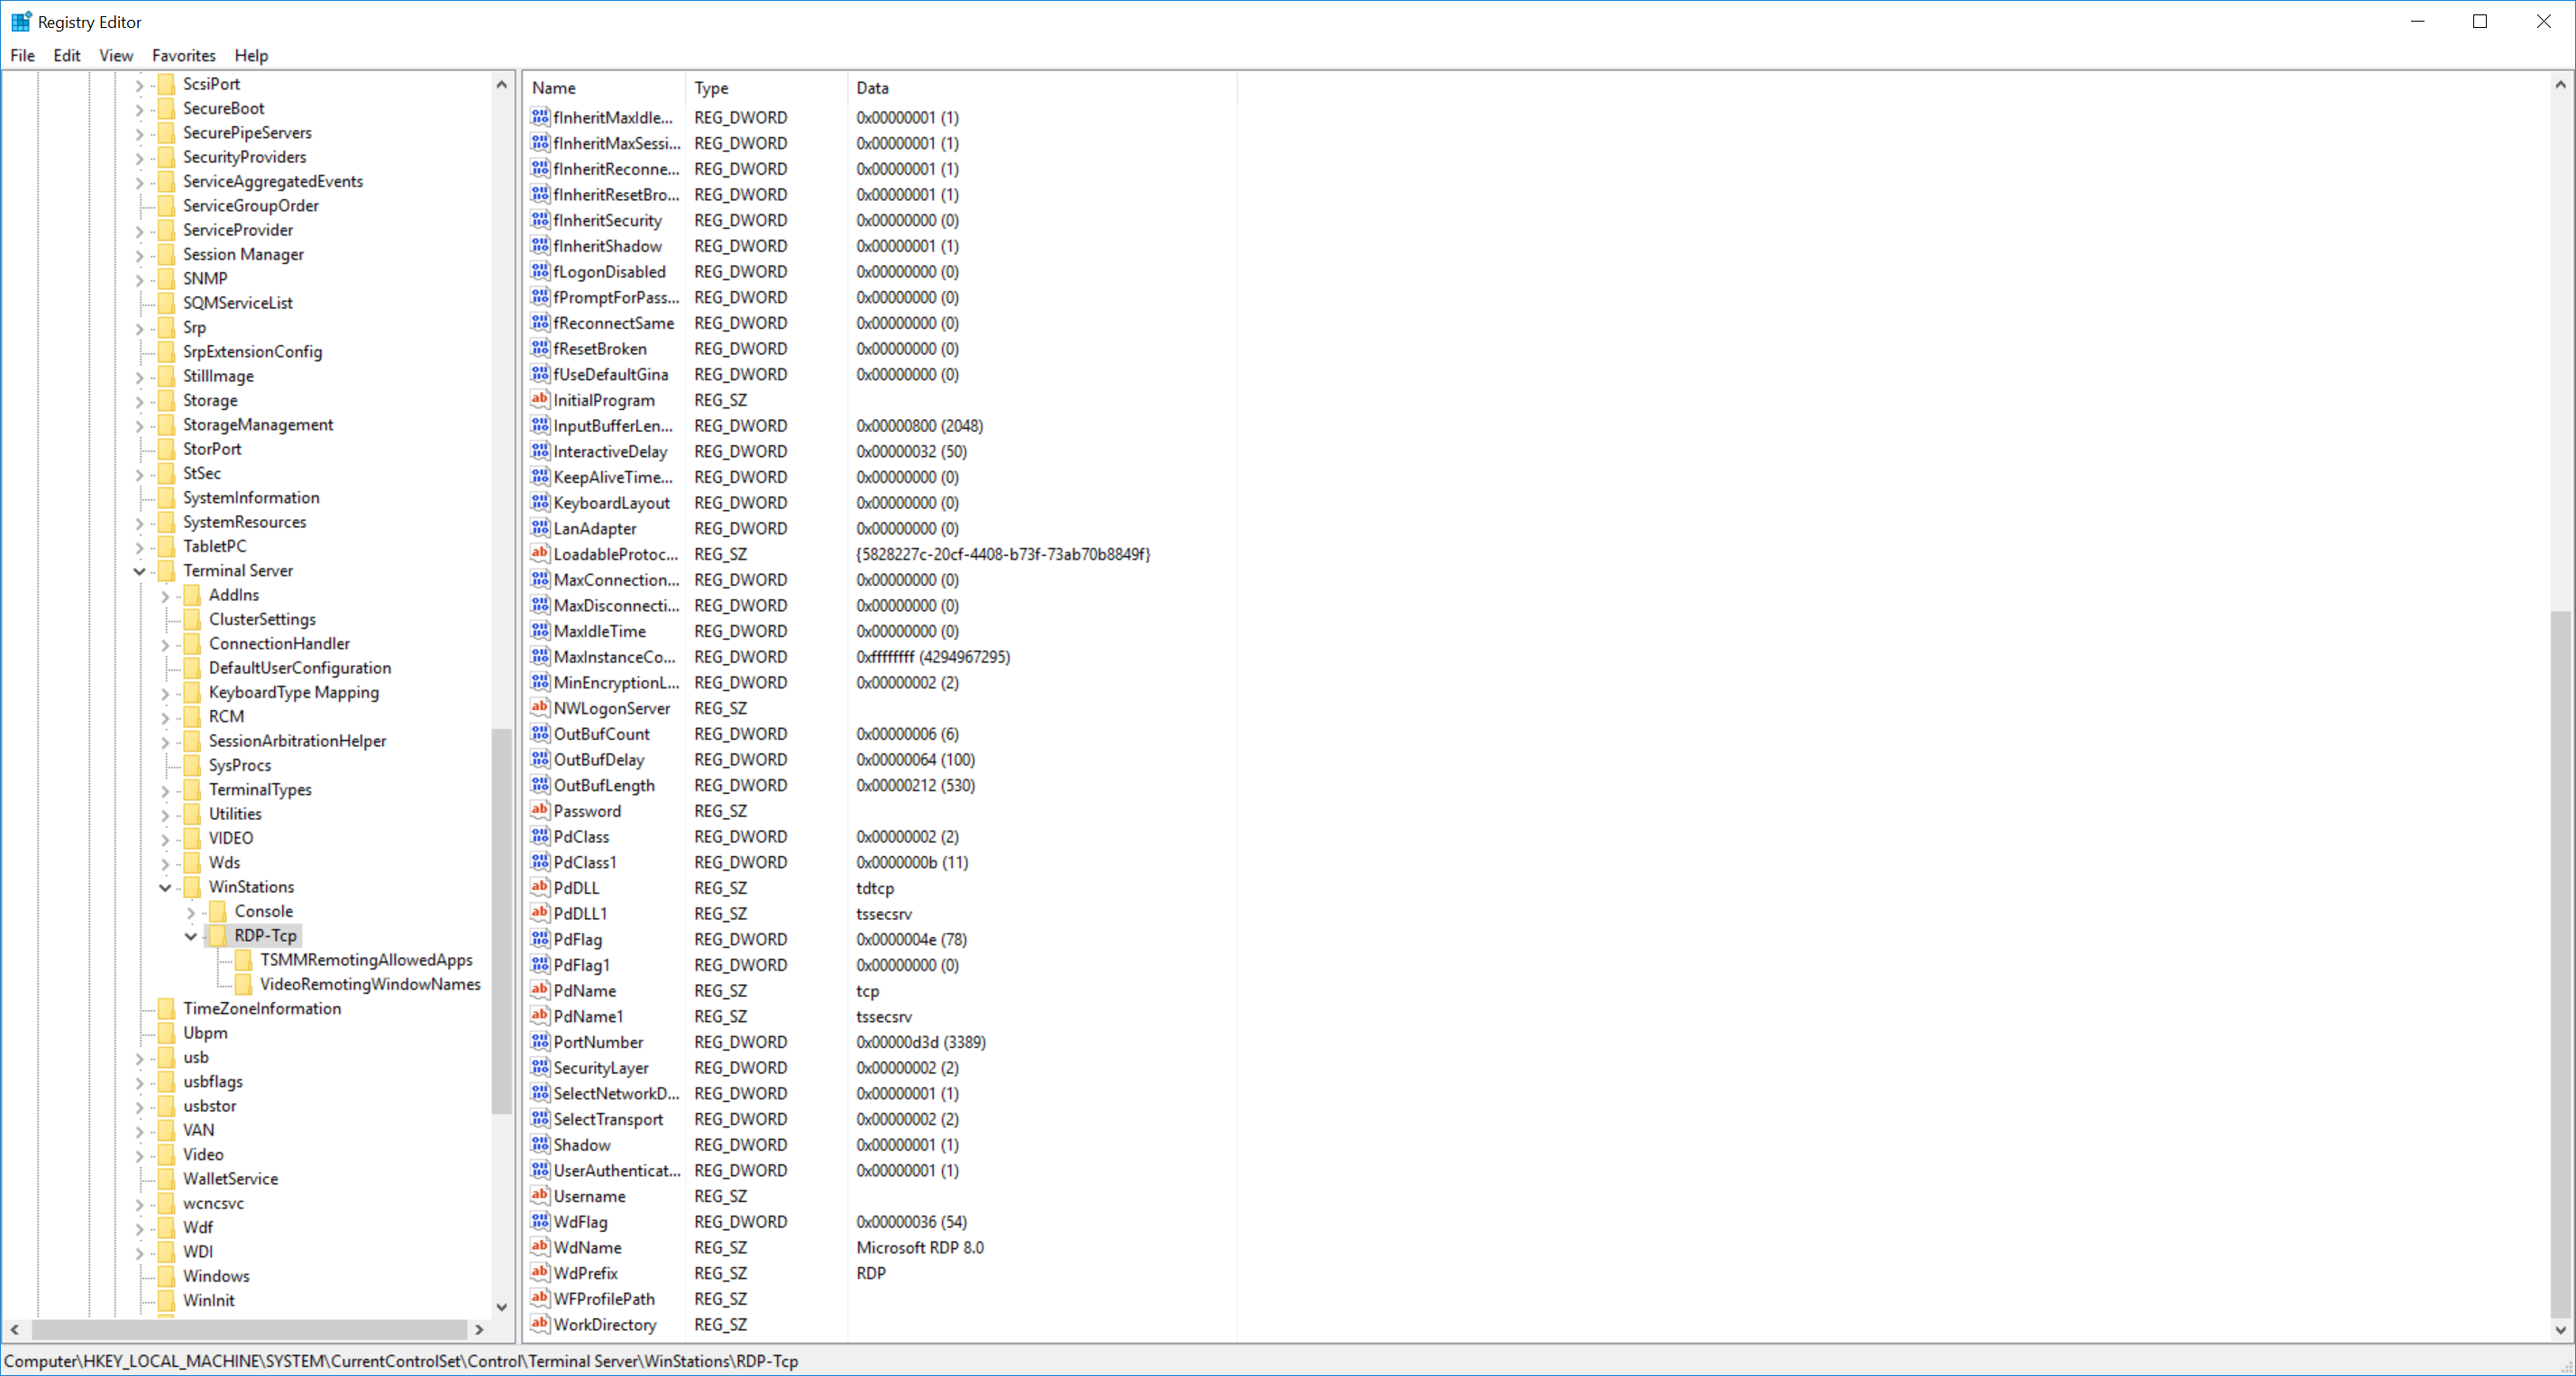
Task: Click the Microsoft RDP 8.0 data cell
Action: (x=920, y=1247)
